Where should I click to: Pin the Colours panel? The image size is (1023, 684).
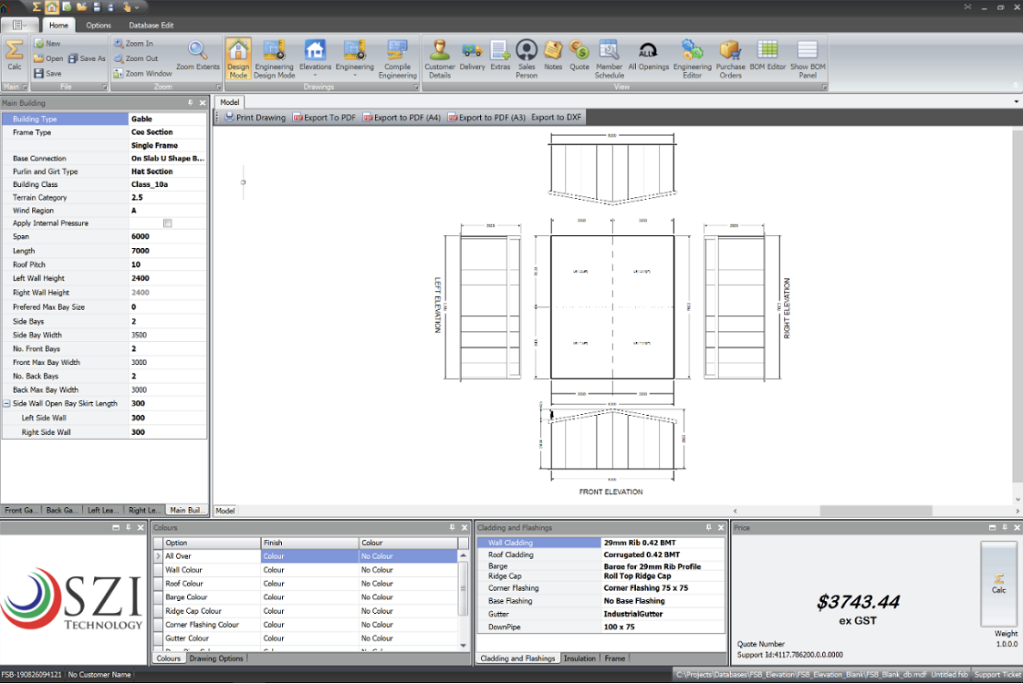[x=452, y=527]
